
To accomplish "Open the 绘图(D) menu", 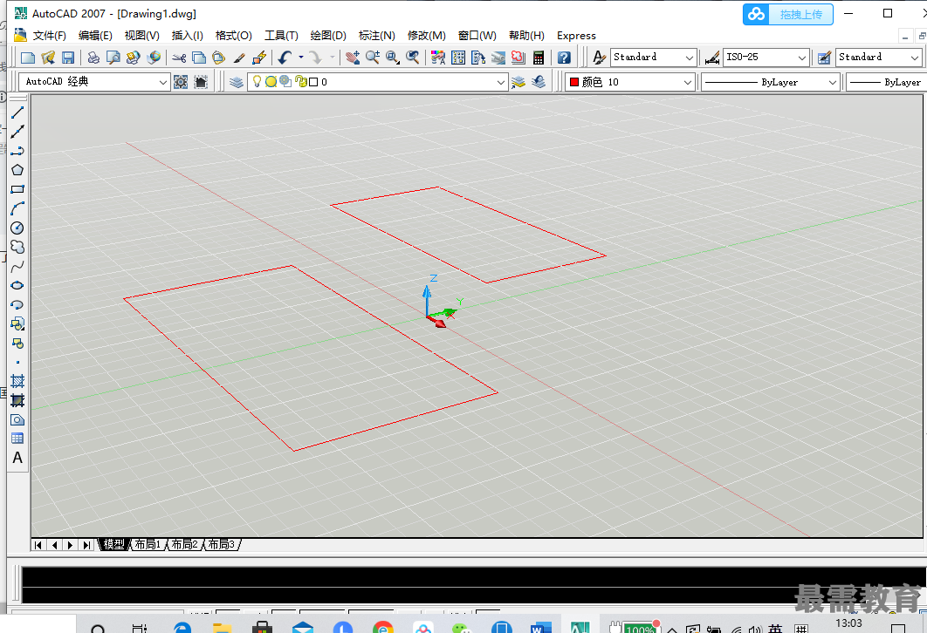I will click(328, 36).
